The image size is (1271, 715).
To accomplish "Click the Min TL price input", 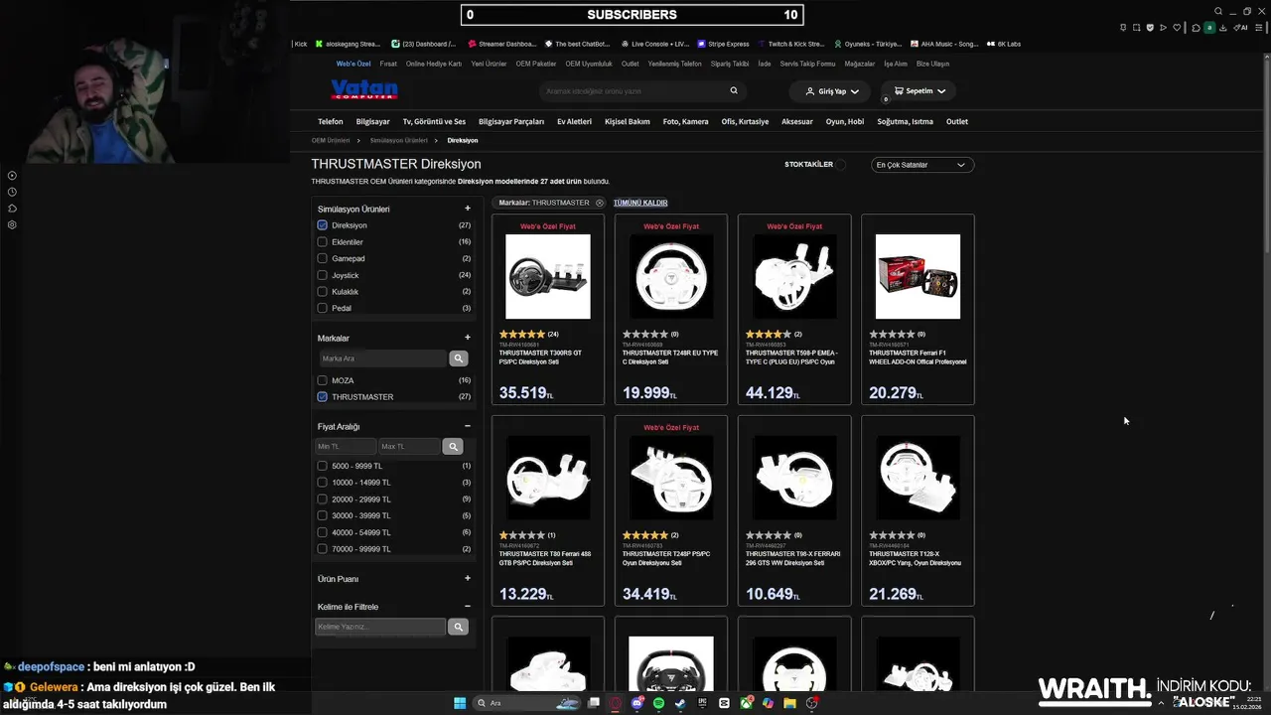I will [x=346, y=447].
